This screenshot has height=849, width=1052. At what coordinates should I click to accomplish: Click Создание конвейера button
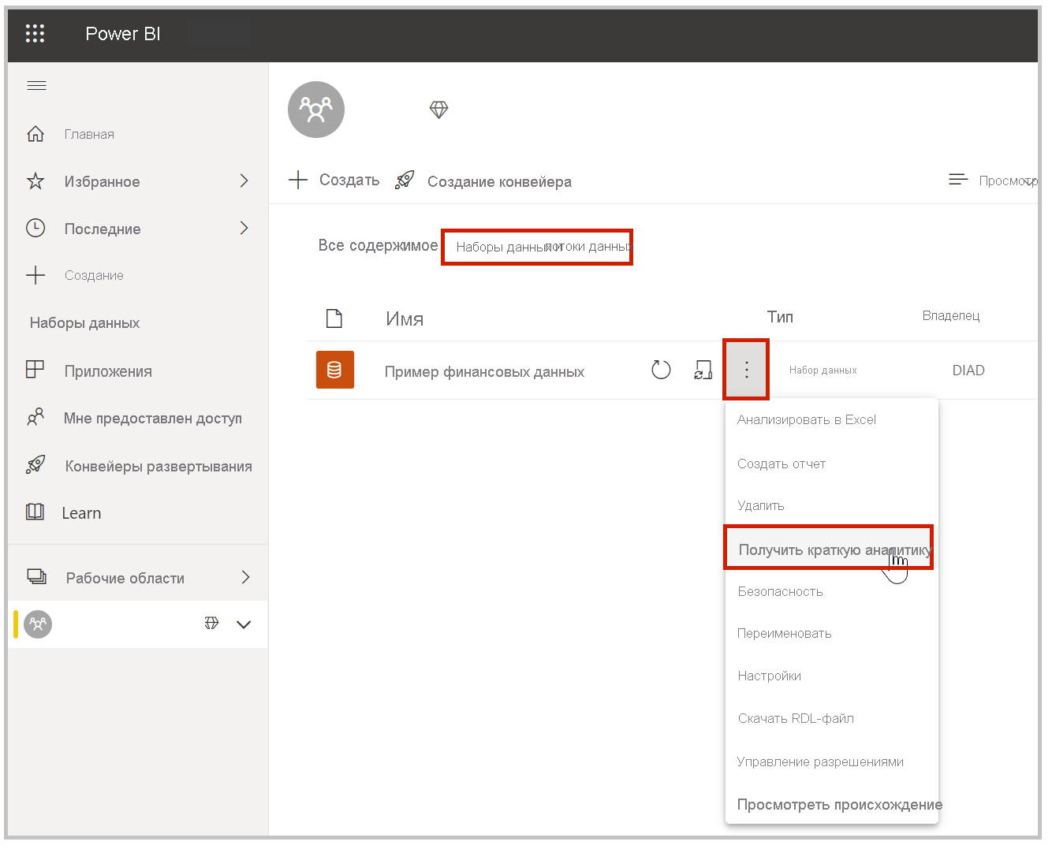pyautogui.click(x=499, y=181)
